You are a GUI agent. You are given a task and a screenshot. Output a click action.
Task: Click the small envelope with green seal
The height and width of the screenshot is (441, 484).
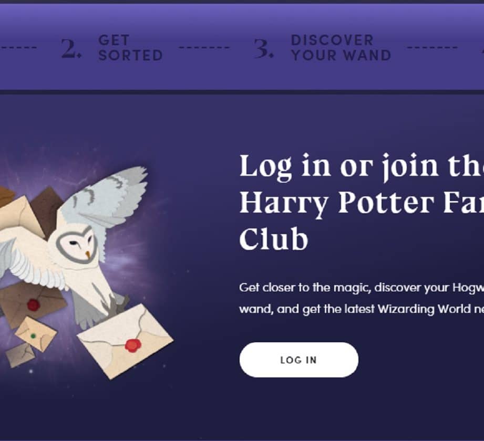pos(36,334)
